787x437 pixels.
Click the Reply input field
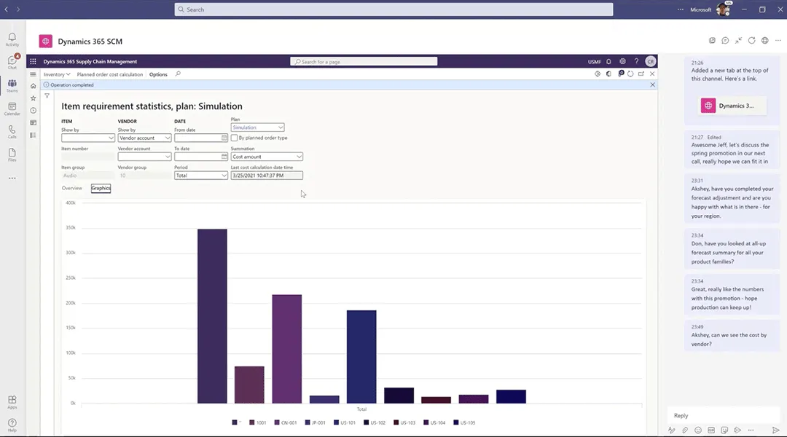714,415
